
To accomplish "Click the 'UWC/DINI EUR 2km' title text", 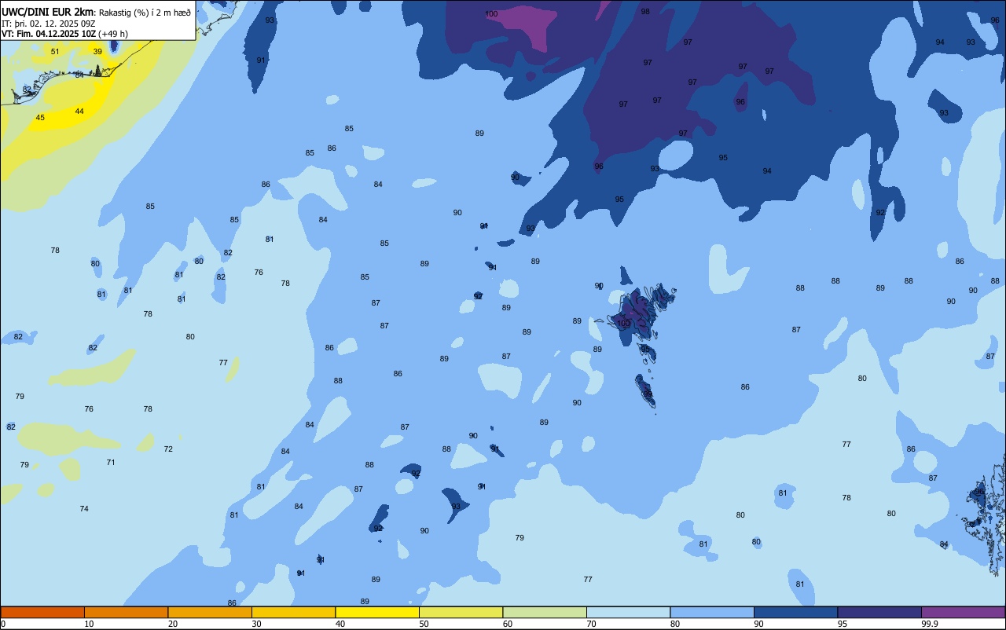I will coord(49,12).
